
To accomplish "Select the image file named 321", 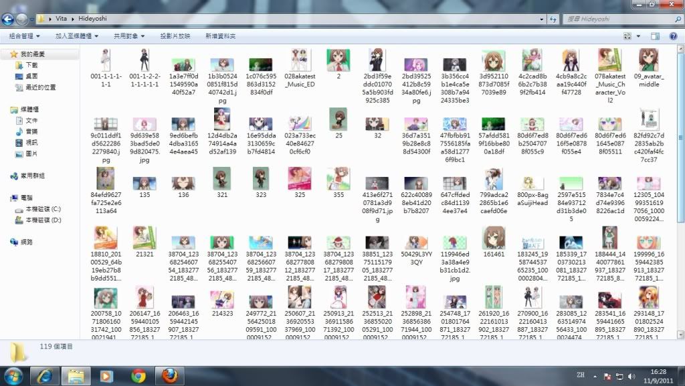I will pyautogui.click(x=222, y=183).
